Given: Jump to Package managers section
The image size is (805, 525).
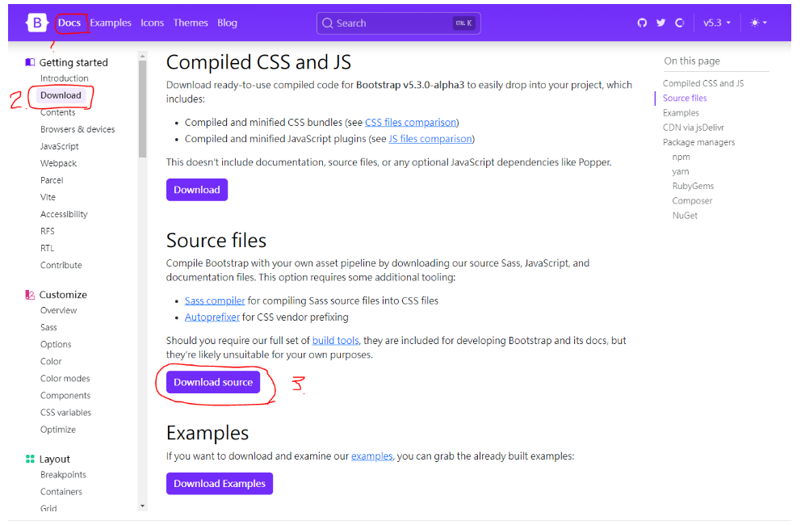Looking at the screenshot, I should pos(698,142).
